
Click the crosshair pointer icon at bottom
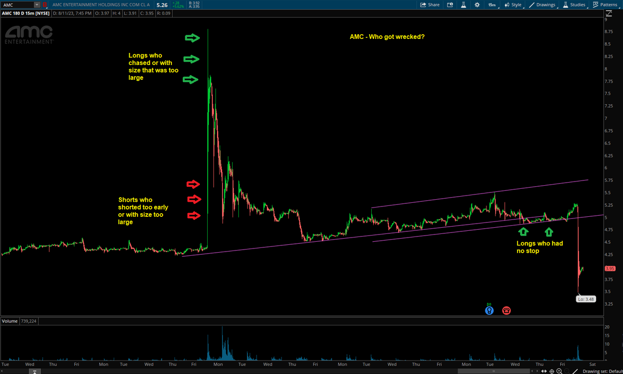[551, 371]
